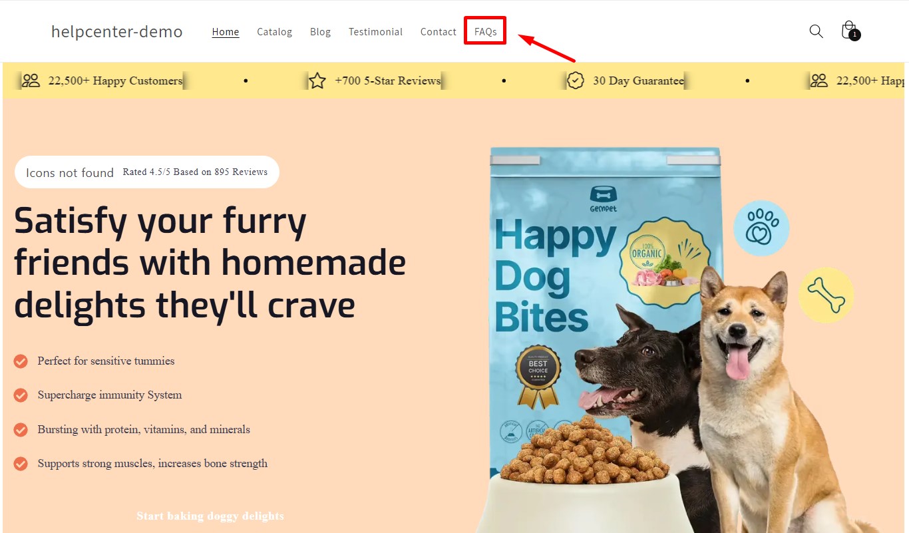Click the Happy Customers people icon
This screenshot has width=909, height=533.
31,81
